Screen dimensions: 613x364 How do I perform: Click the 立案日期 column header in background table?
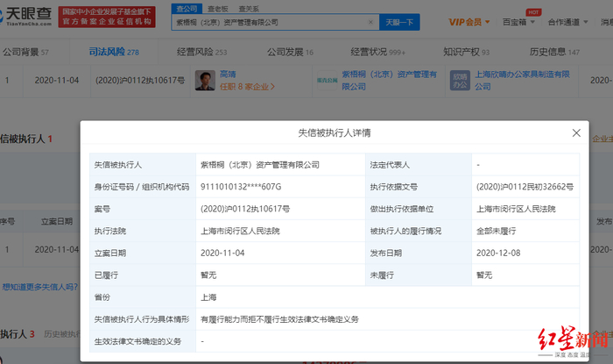[x=57, y=222]
